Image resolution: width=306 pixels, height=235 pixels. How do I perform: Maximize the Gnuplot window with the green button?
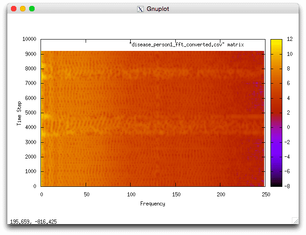pos(32,9)
